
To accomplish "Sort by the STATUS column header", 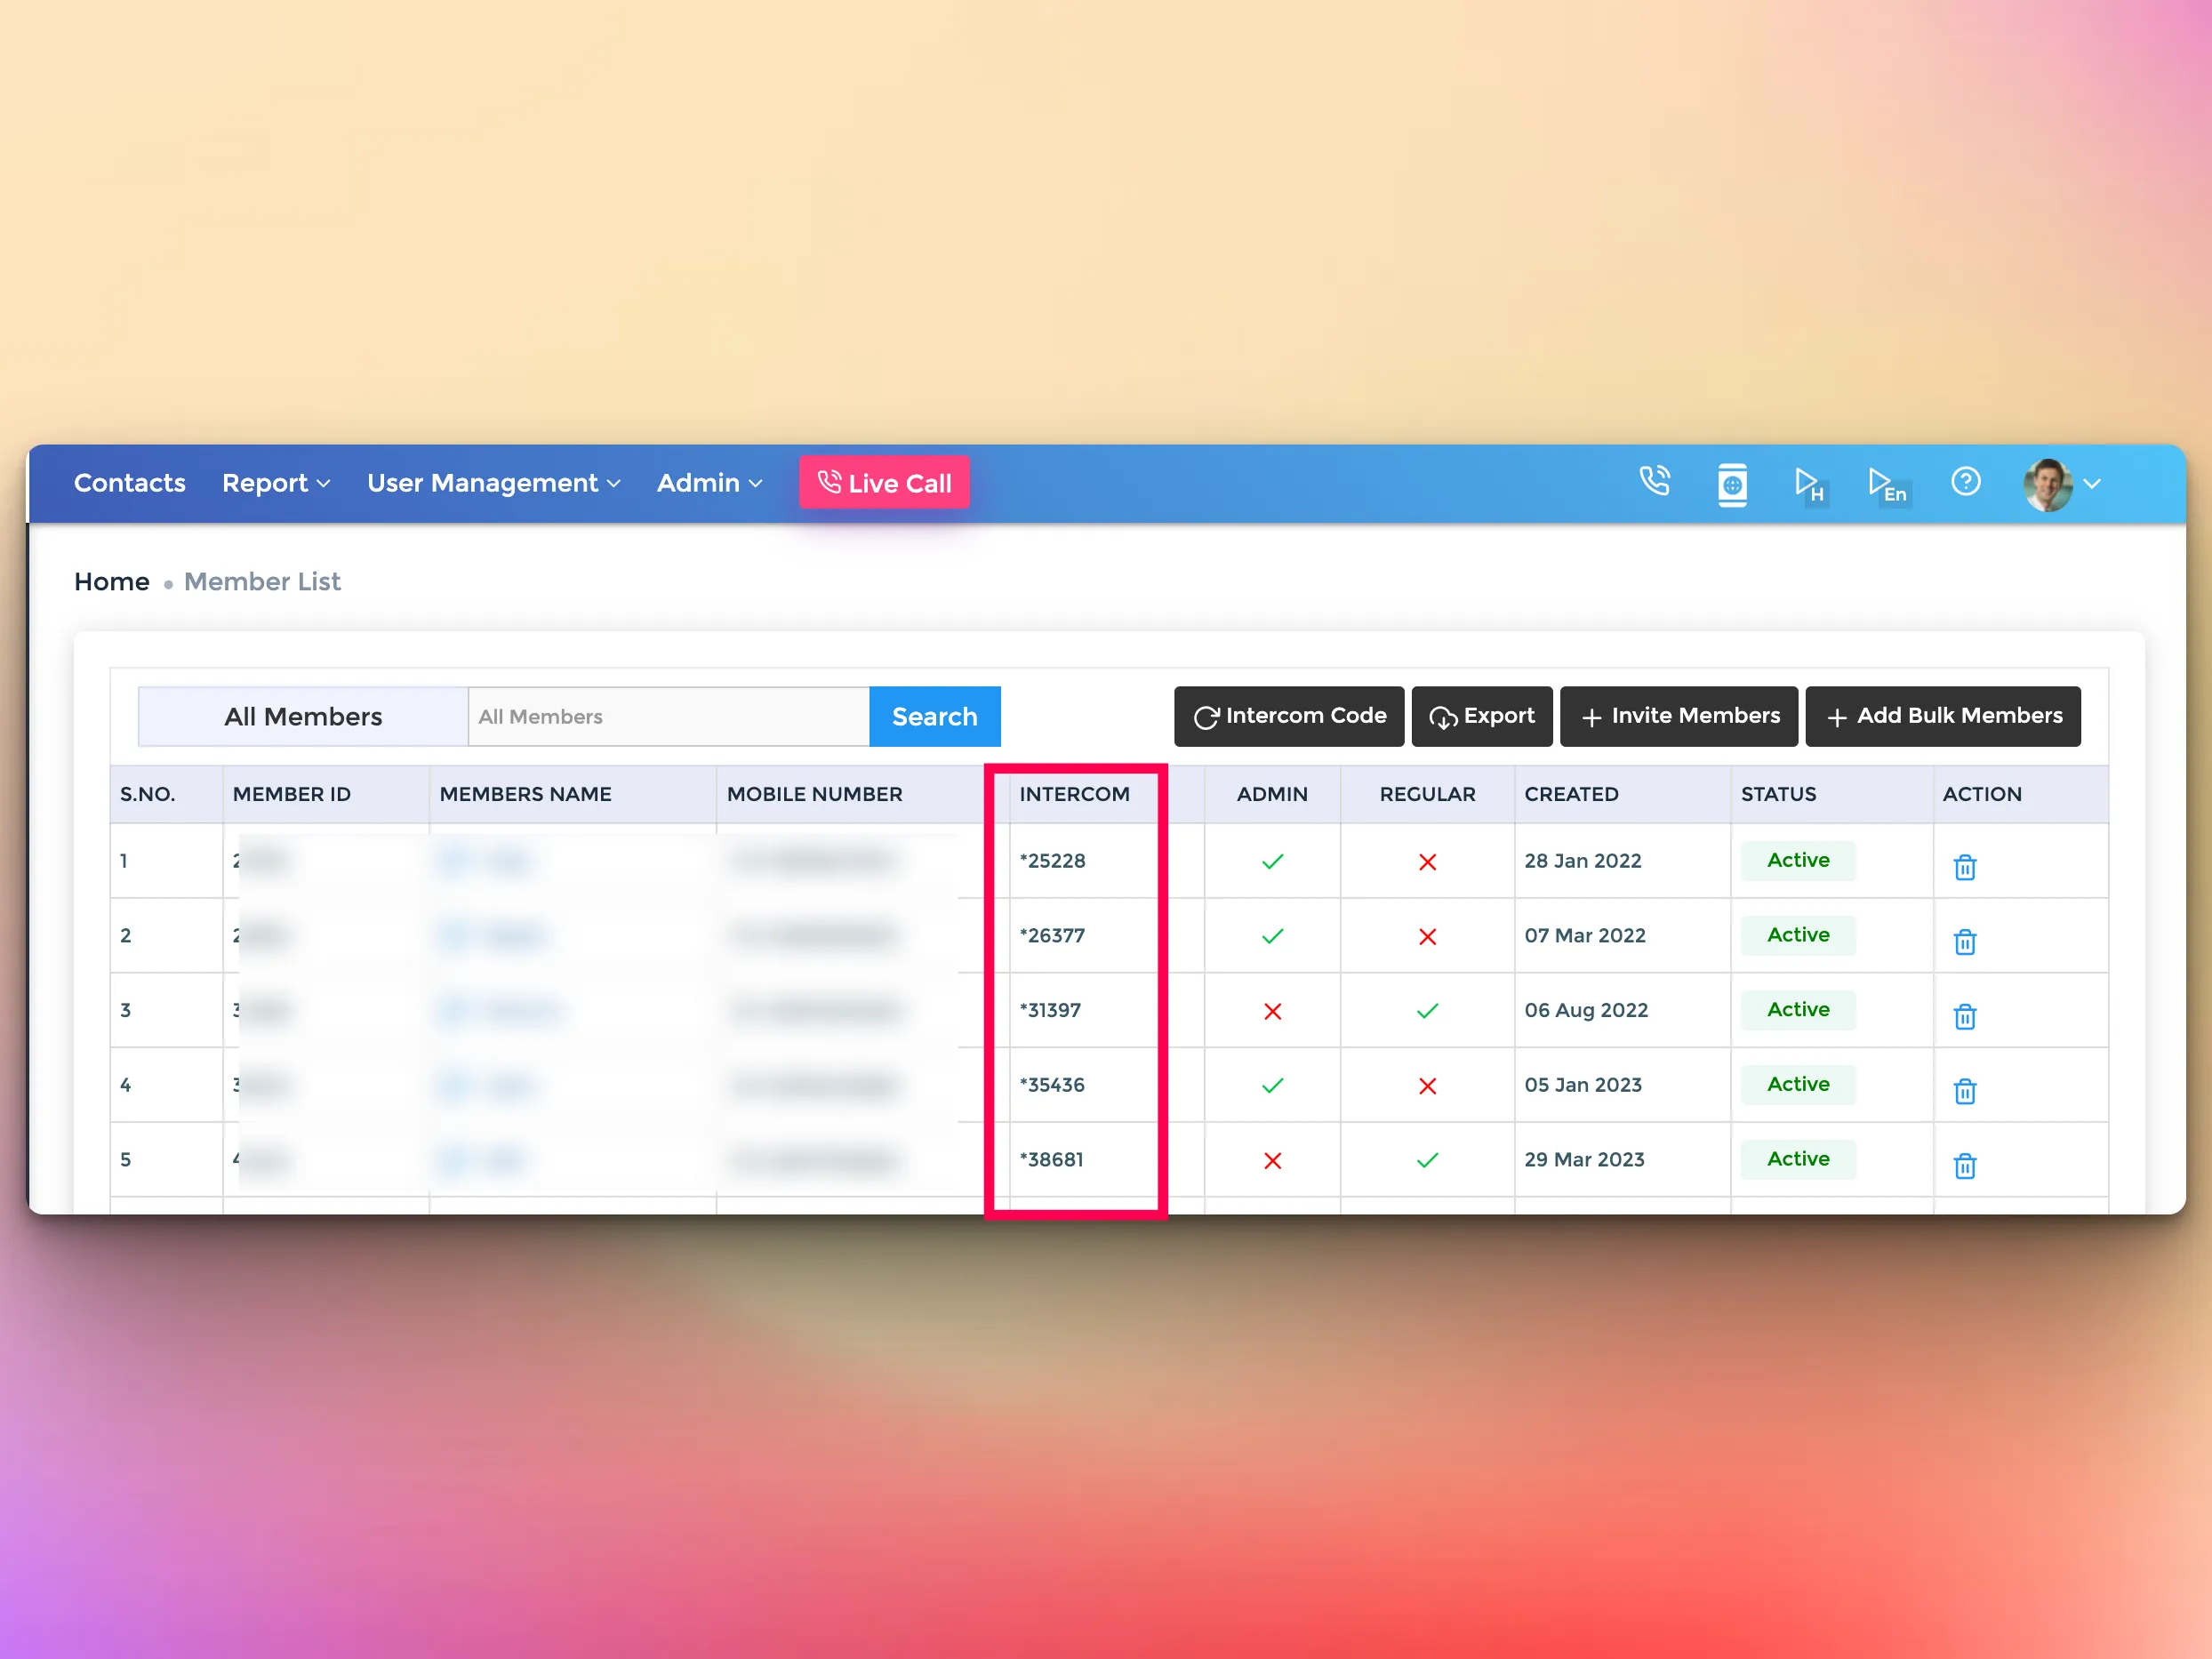I will pyautogui.click(x=1777, y=794).
